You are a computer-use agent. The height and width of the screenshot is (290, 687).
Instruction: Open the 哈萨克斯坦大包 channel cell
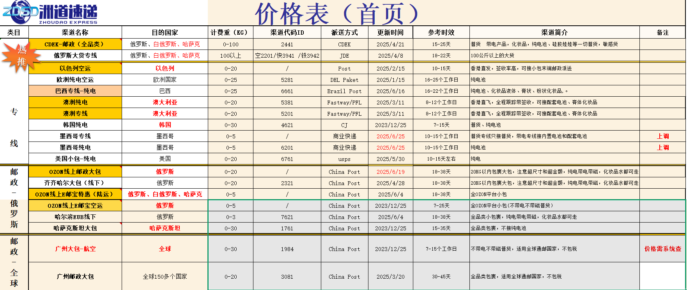click(x=75, y=228)
